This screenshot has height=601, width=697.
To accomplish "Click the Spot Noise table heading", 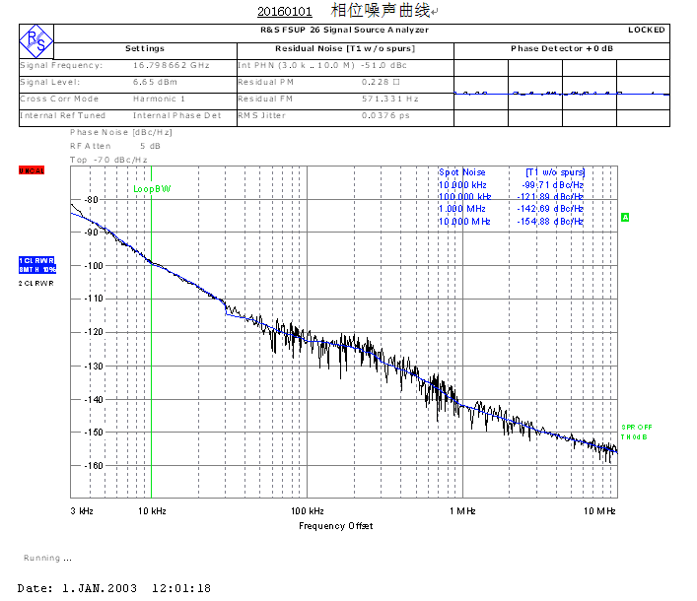I will coord(462,171).
